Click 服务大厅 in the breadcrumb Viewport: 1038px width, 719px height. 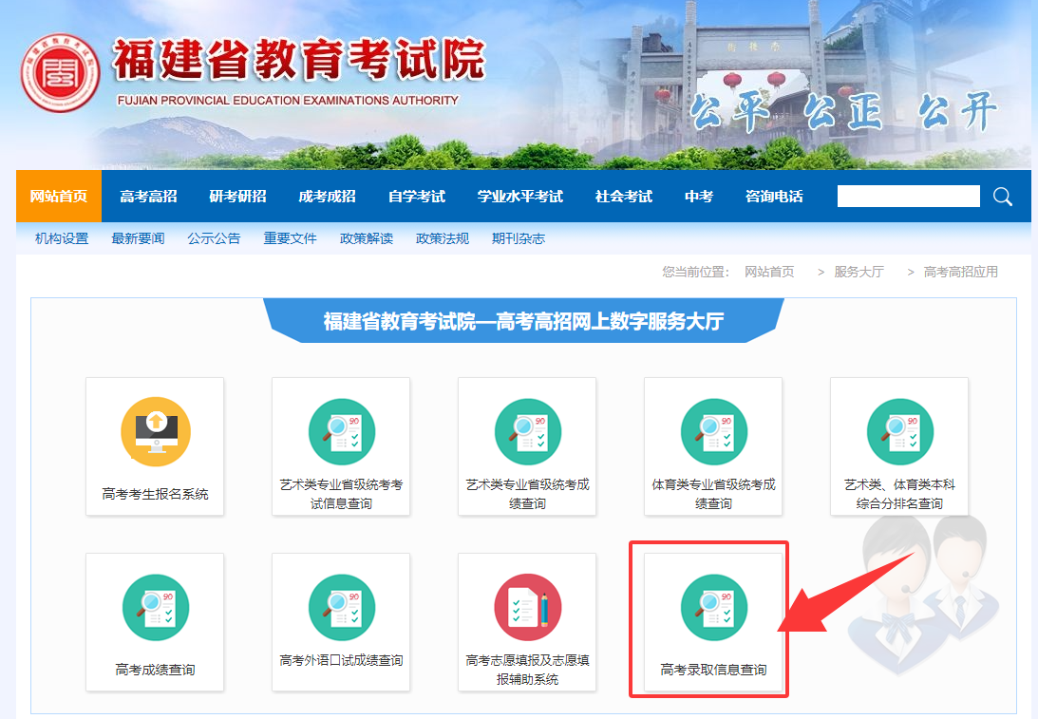[859, 272]
